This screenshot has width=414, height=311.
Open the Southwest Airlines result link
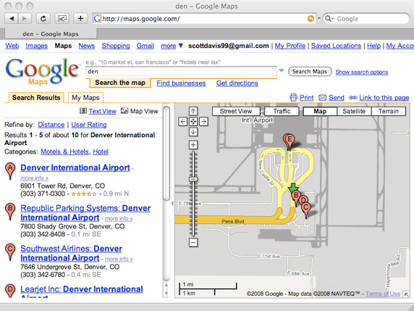71,253
